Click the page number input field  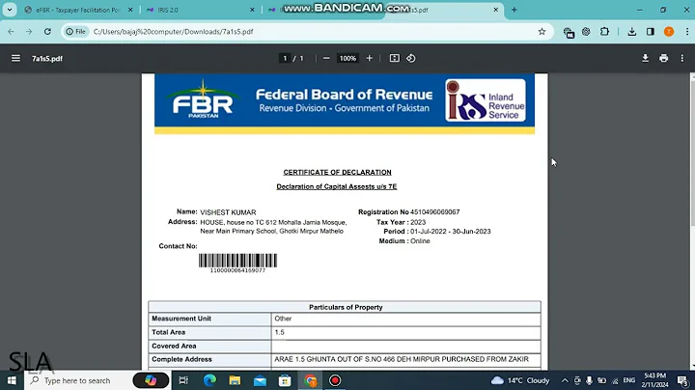[285, 58]
